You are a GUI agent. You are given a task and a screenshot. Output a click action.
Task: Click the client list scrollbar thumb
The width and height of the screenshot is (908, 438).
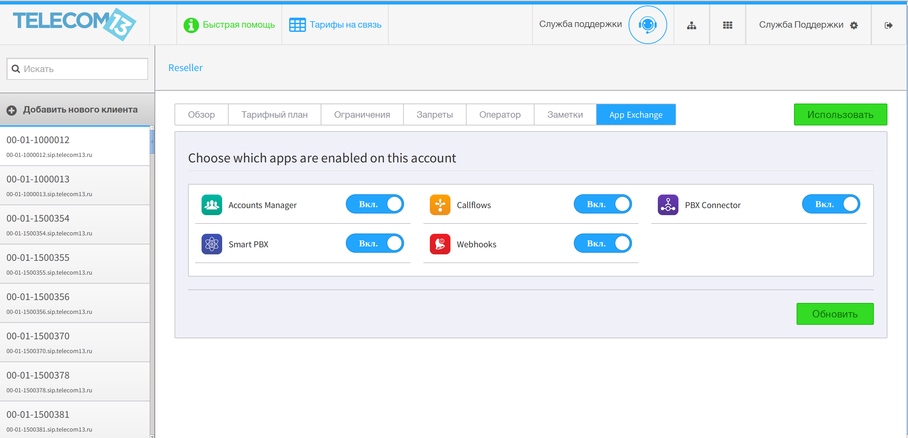152,142
